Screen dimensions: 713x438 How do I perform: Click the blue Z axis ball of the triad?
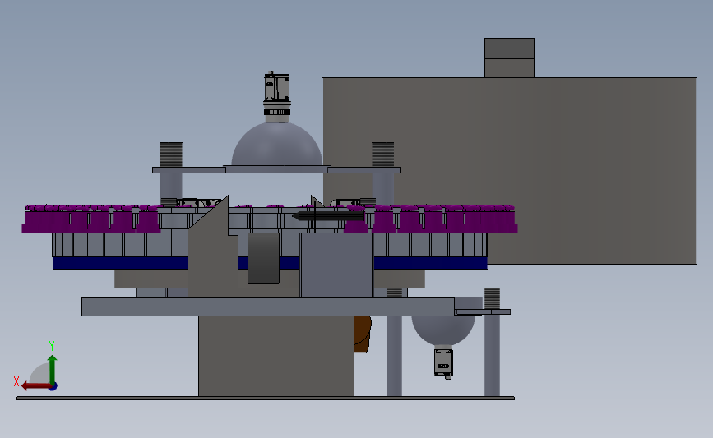(53, 387)
